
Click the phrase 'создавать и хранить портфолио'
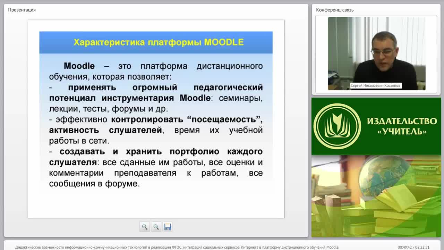pos(139,152)
